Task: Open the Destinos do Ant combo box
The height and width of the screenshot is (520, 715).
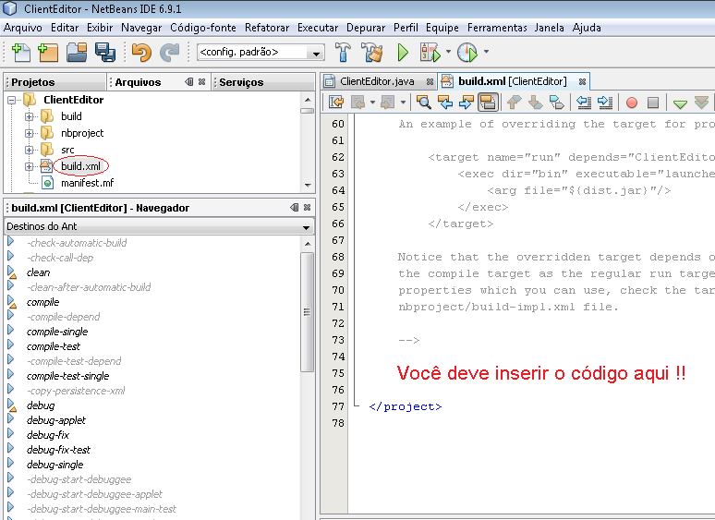Action: click(159, 226)
